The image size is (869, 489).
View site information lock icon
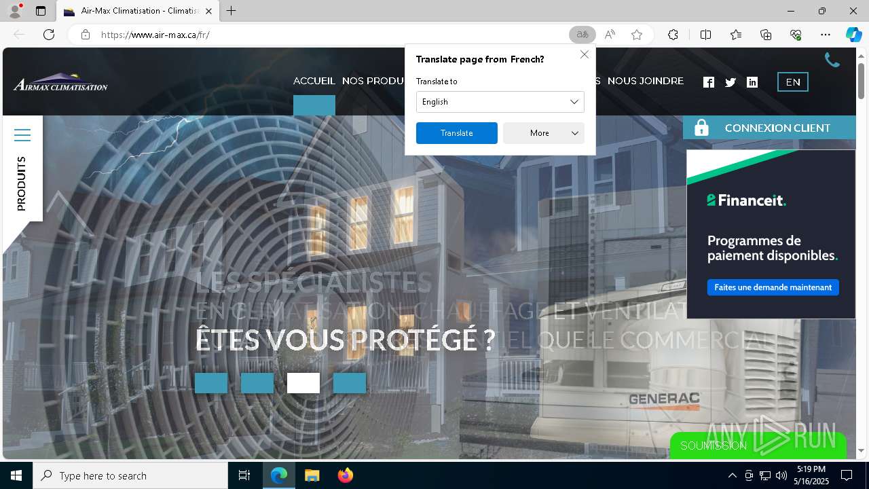(x=85, y=35)
